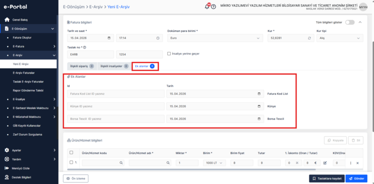Click the Menüyü Gizle arrow icon
374x184 pixels.
tap(7, 168)
